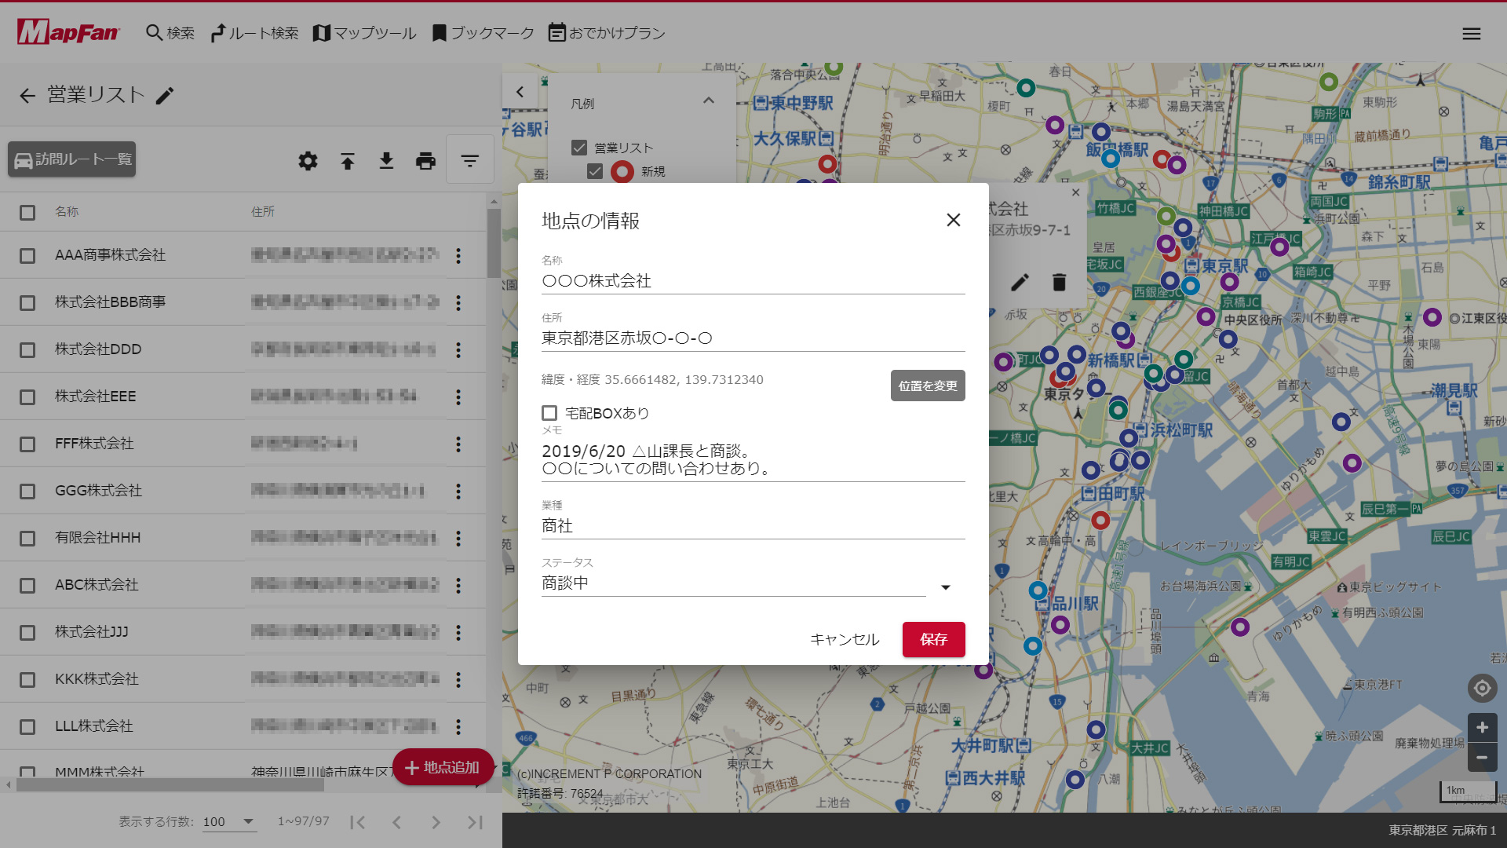Open the filter icon in list toolbar
This screenshot has width=1507, height=848.
coord(470,160)
